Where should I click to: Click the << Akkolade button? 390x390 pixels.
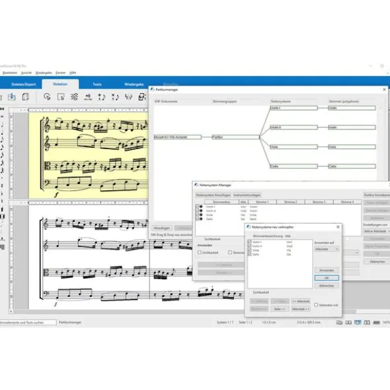tap(301, 301)
